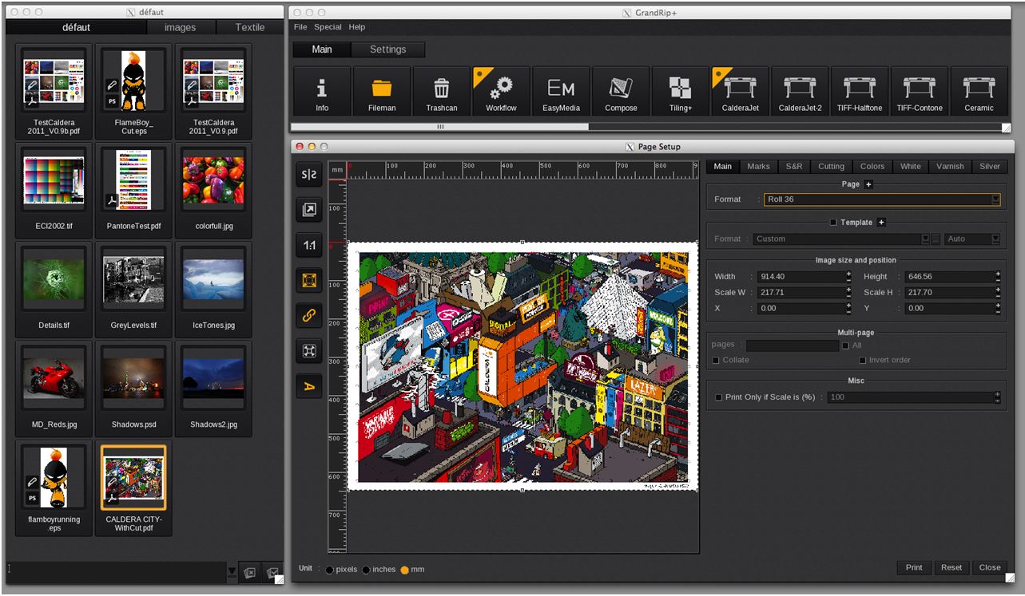The image size is (1025, 596).
Task: Select inches as measurement unit
Action: coord(367,570)
